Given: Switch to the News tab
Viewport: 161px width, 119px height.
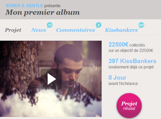Looking at the screenshot, I should 39,30.
